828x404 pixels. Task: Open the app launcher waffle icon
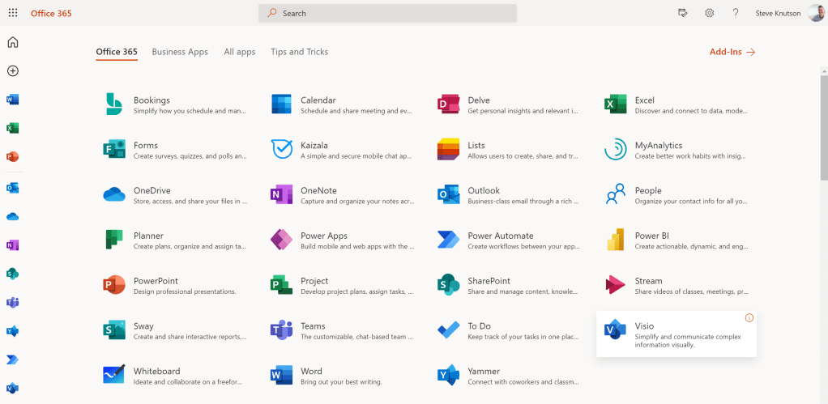[x=13, y=13]
